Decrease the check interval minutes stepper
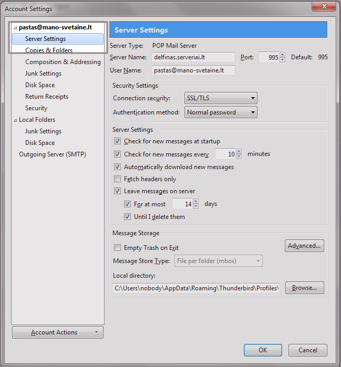This screenshot has height=367, width=341. (239, 157)
